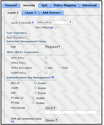Expand the PSK Format ASCII dropdown
This screenshot has width=104, height=125.
pos(50,108)
